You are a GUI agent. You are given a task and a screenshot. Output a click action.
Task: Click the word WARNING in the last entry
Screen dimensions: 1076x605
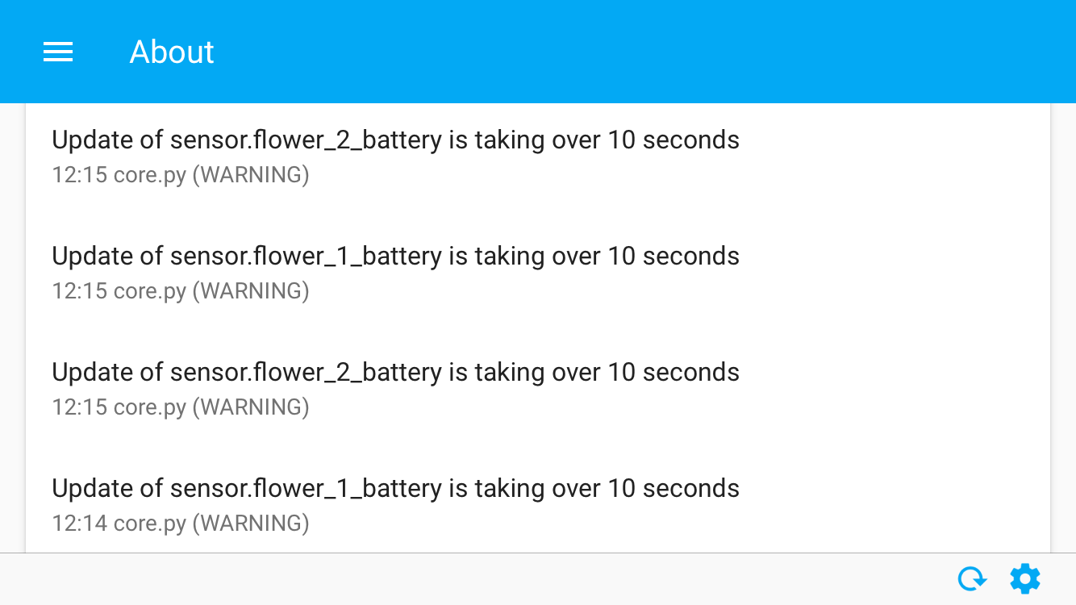click(x=251, y=524)
